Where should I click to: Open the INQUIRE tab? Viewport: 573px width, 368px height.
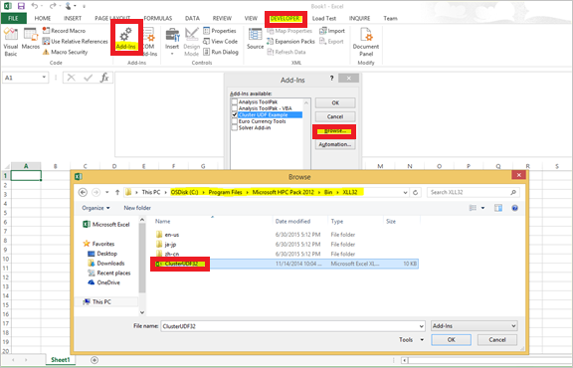[359, 18]
